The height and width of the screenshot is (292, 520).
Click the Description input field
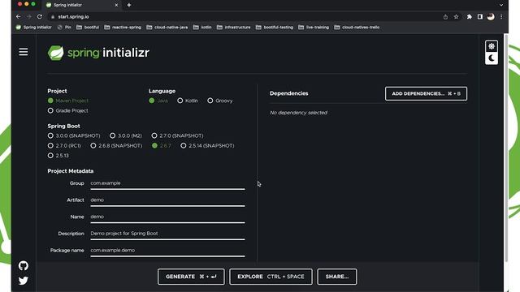(x=168, y=234)
